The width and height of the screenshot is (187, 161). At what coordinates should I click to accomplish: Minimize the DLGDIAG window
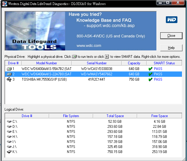coord(161,2)
